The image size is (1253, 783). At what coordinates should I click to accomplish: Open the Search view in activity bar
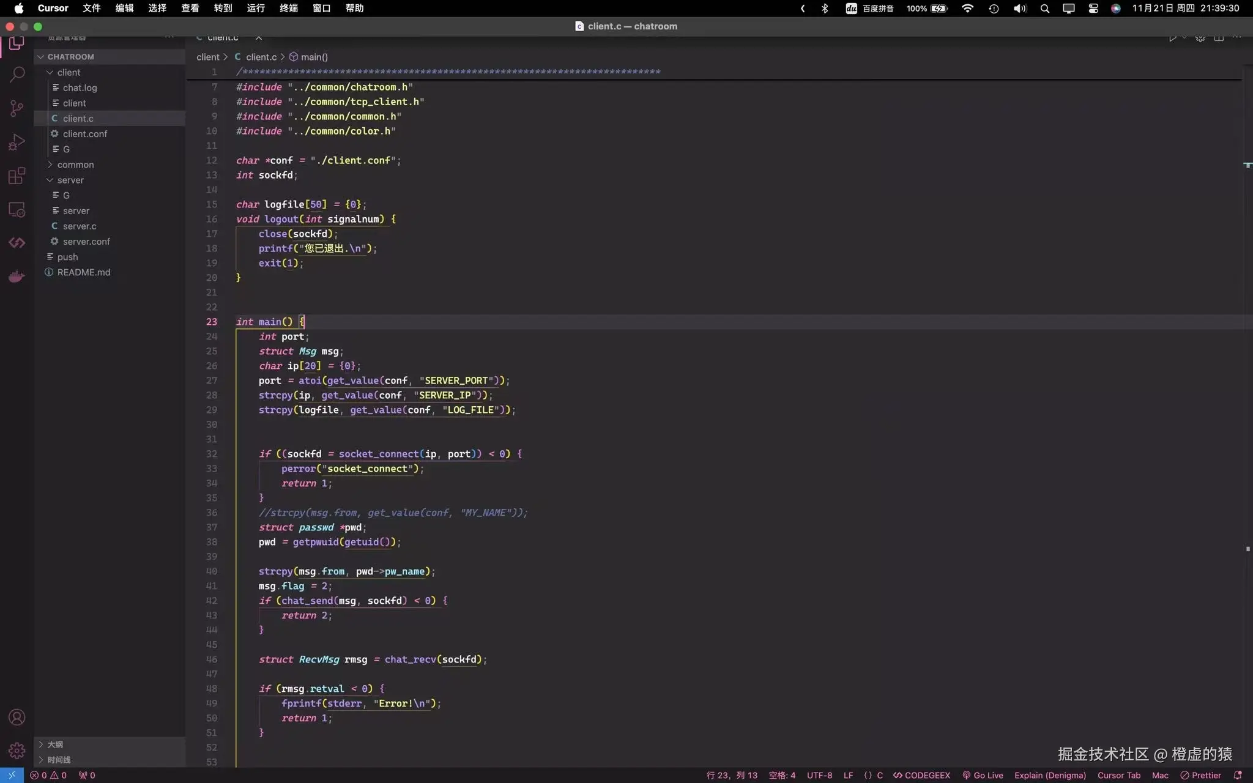17,75
